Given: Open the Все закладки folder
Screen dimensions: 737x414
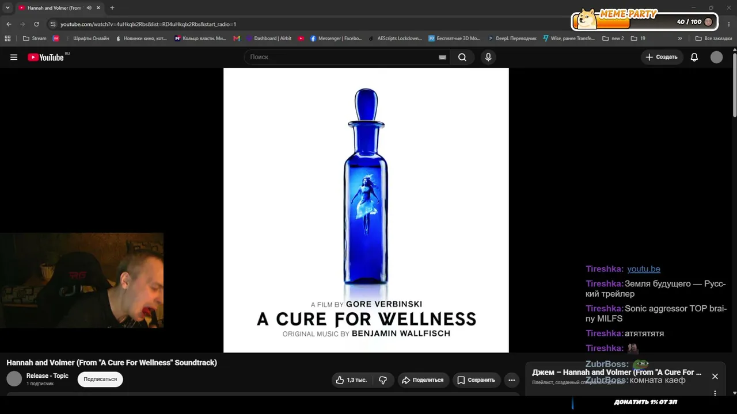Looking at the screenshot, I should click(x=713, y=39).
